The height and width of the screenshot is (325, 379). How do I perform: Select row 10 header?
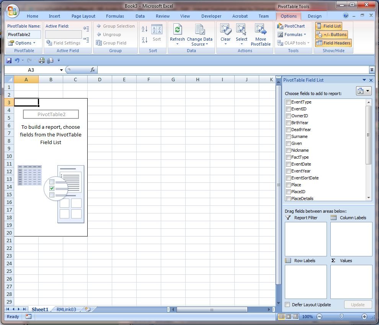pos(9,156)
